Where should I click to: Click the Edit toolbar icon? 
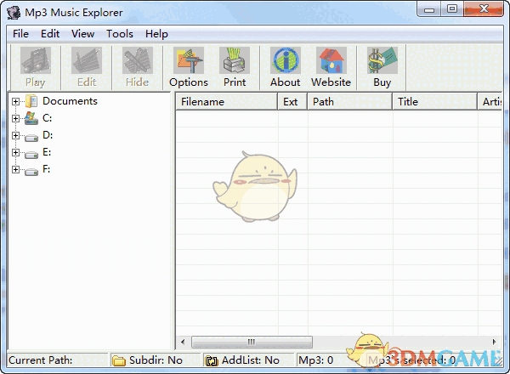point(87,60)
